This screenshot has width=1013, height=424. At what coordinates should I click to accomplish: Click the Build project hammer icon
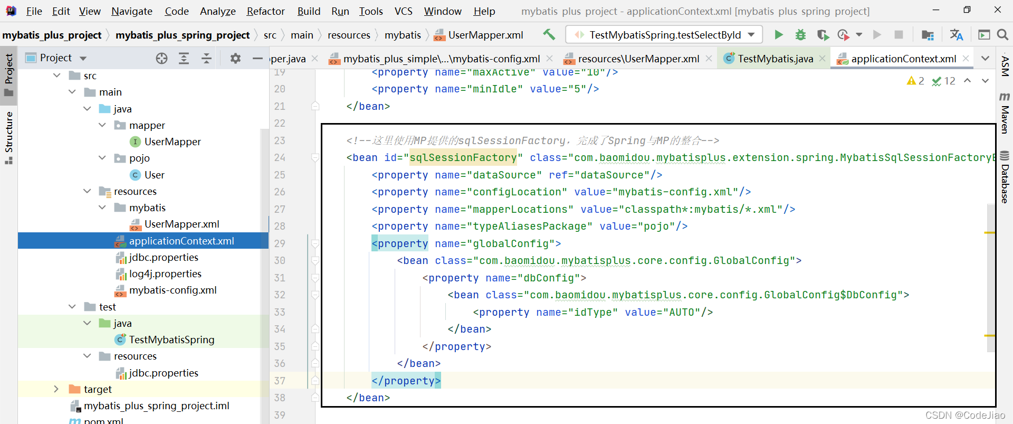(x=549, y=34)
